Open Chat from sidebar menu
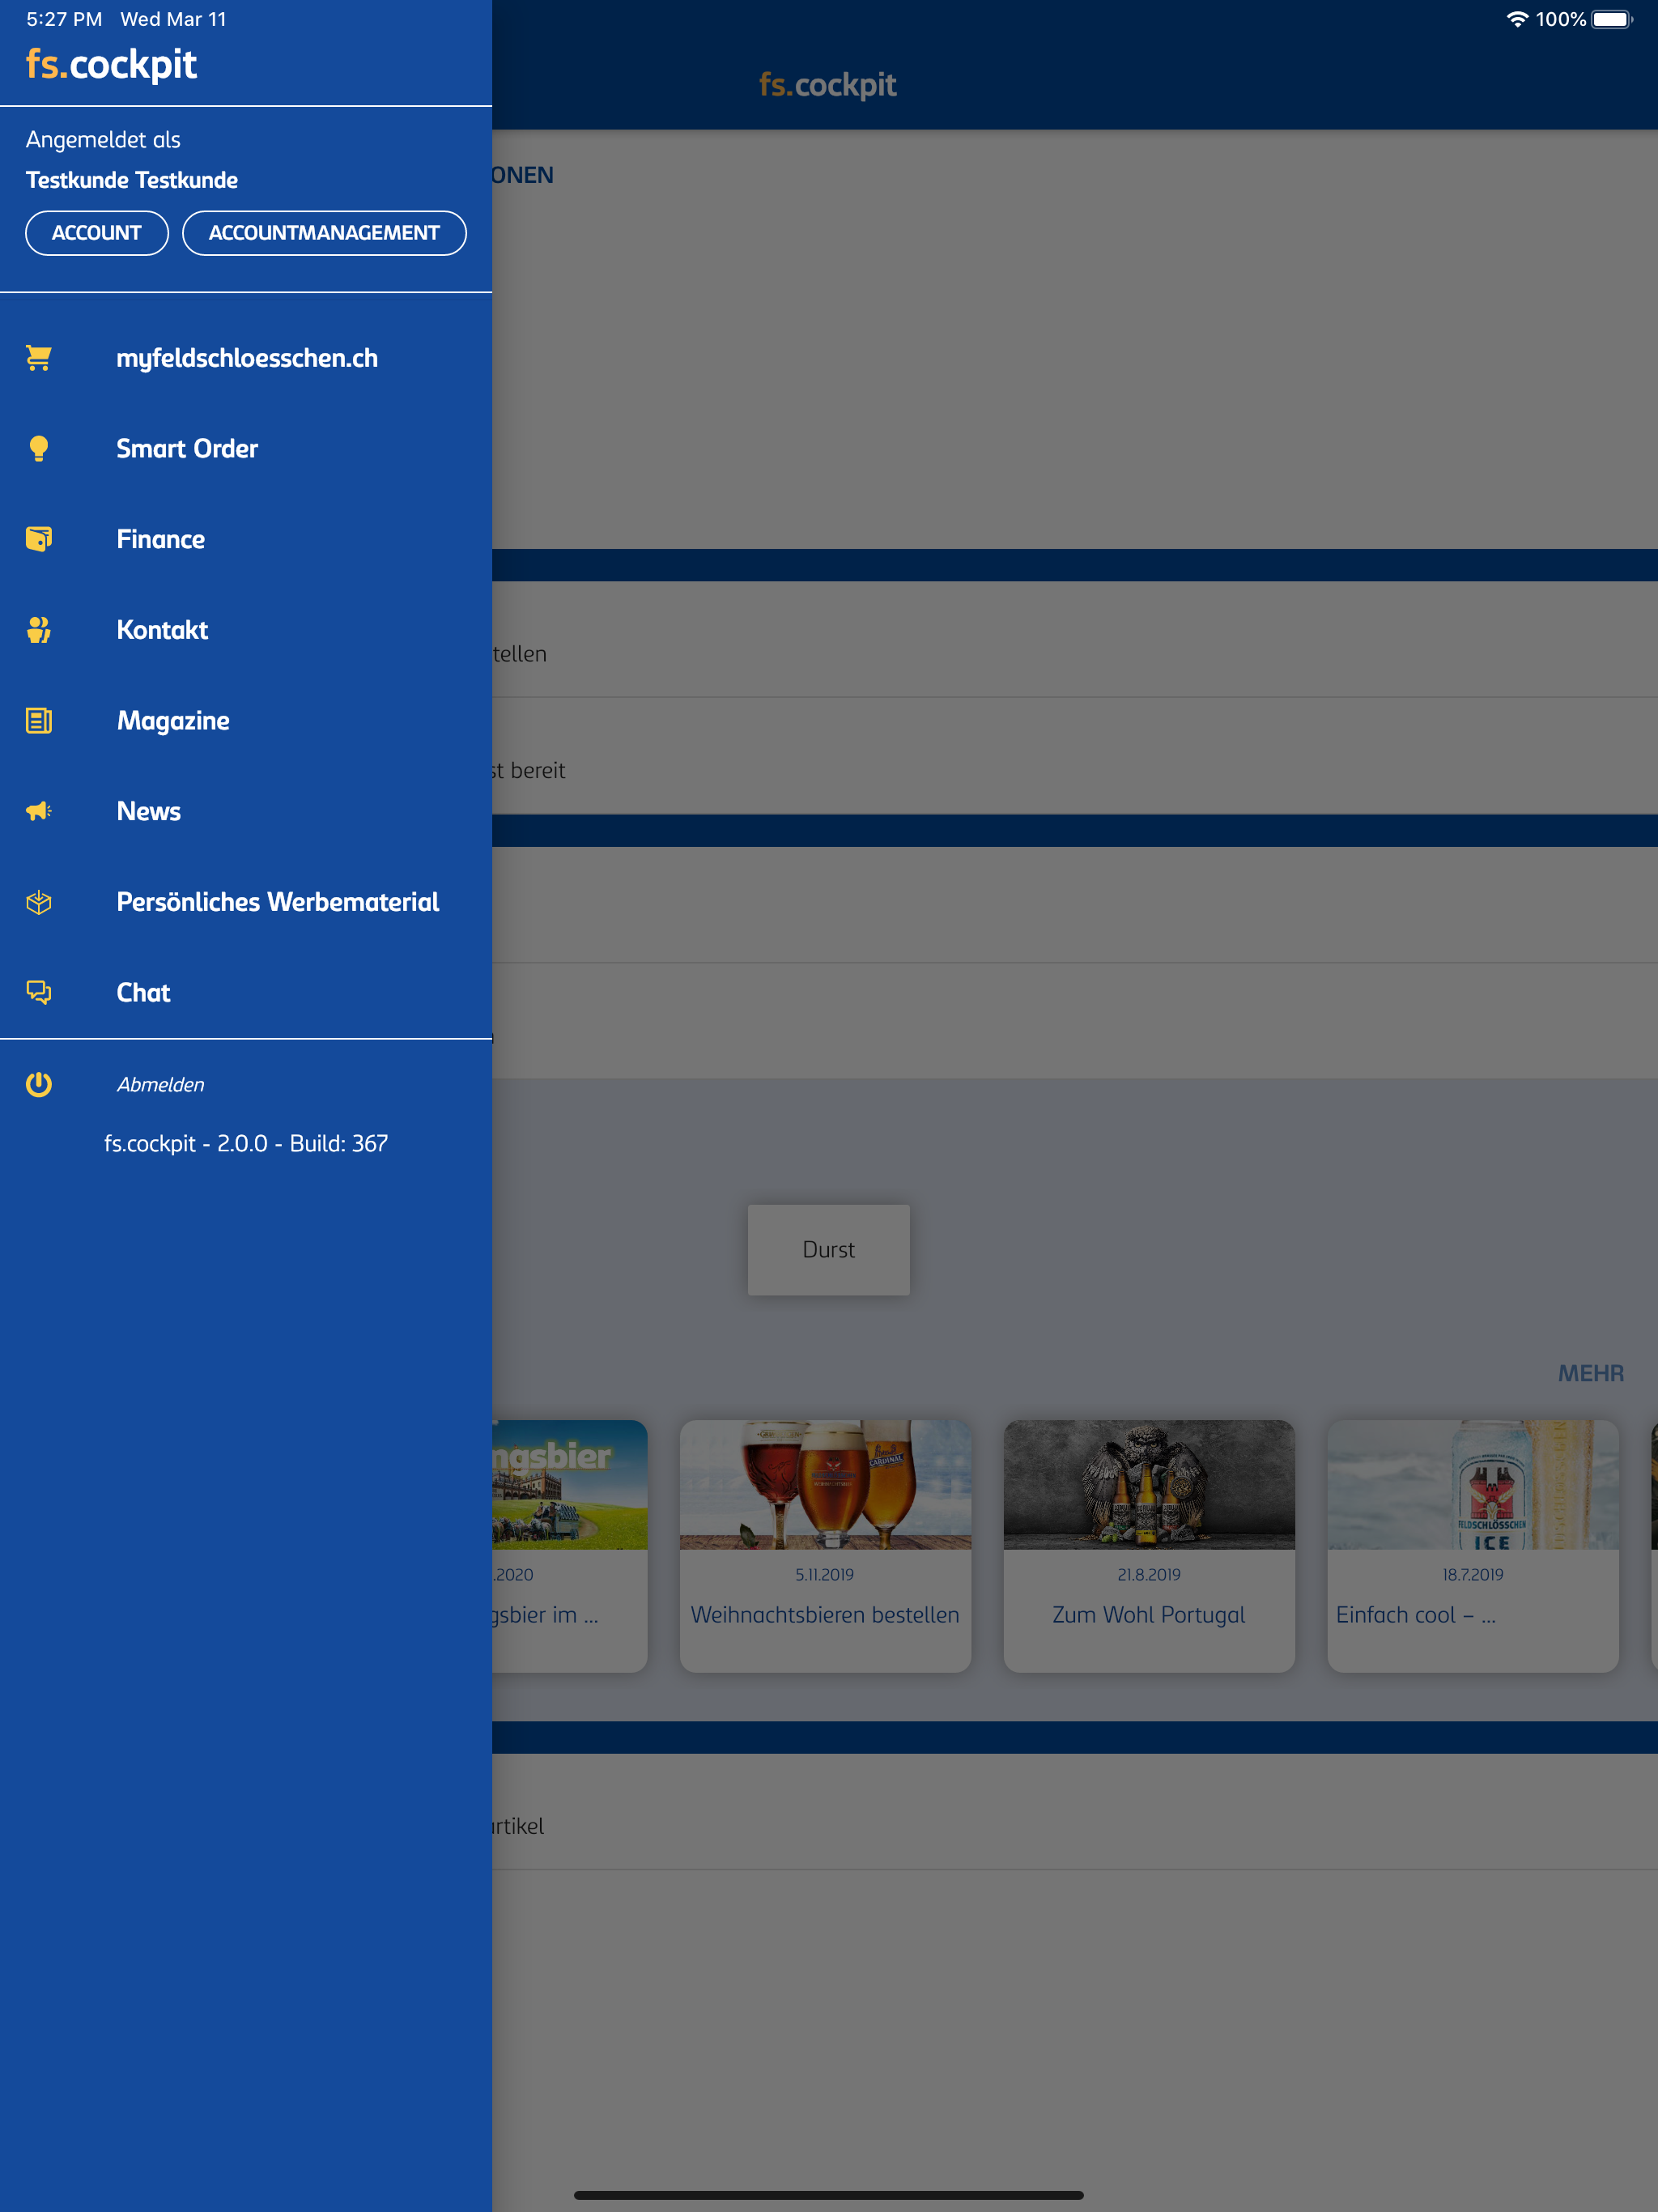Viewport: 1658px width, 2212px height. click(x=246, y=992)
